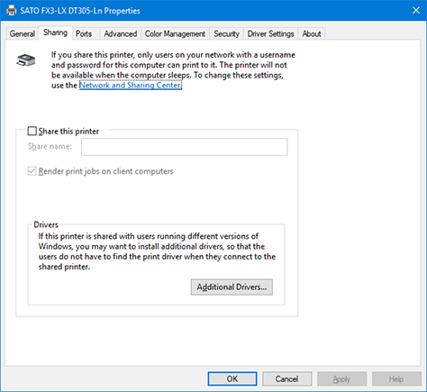Show the About tab
The image size is (427, 392).
point(312,33)
